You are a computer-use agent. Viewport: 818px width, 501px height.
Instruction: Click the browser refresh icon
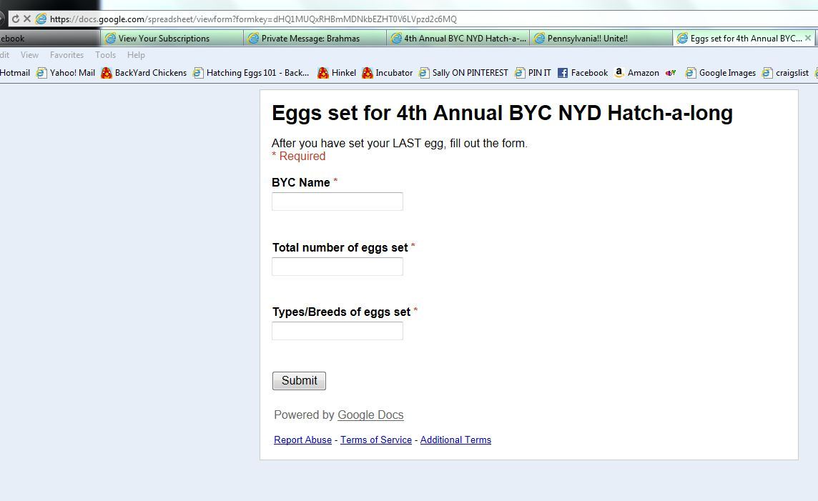click(15, 19)
